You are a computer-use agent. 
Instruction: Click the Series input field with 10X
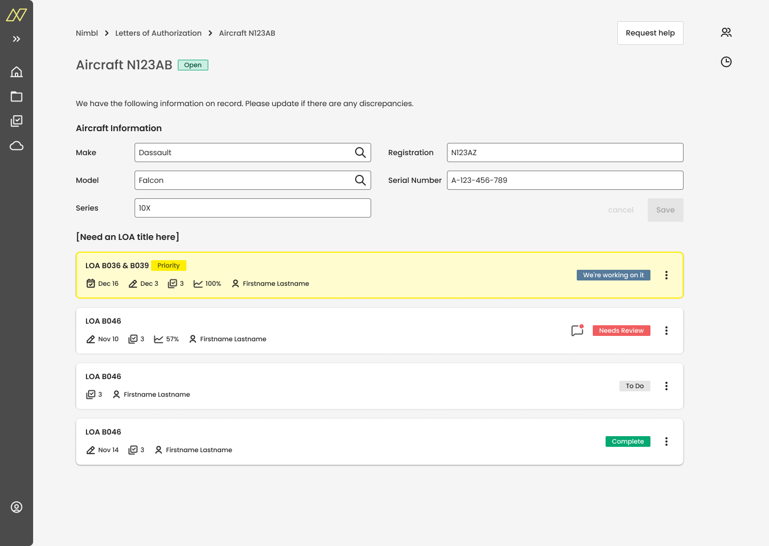[253, 208]
